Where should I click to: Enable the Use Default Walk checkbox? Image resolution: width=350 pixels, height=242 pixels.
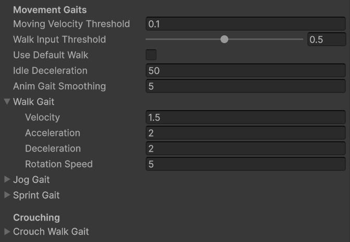click(151, 55)
